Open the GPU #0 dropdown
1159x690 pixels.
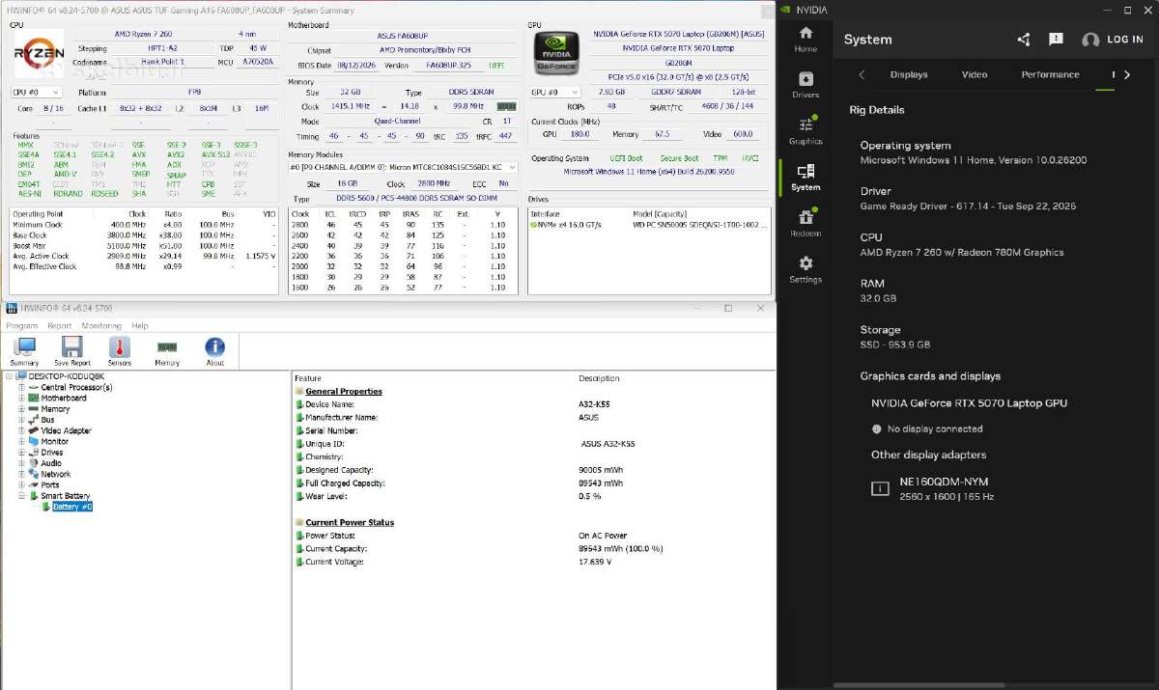tap(555, 92)
